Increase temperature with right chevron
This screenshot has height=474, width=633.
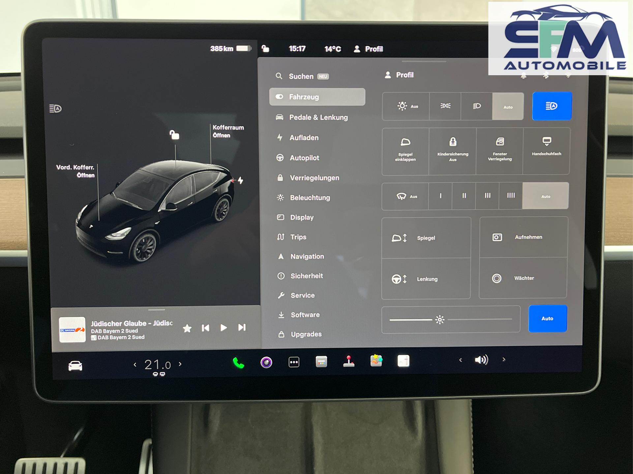point(180,364)
